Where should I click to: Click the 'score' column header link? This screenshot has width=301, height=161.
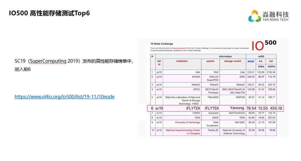[x=251, y=61]
